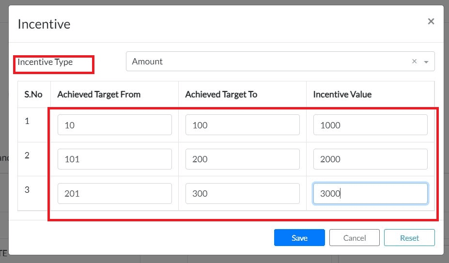Expand the Incentive Type dropdown arrow
The width and height of the screenshot is (449, 263).
pyautogui.click(x=426, y=62)
